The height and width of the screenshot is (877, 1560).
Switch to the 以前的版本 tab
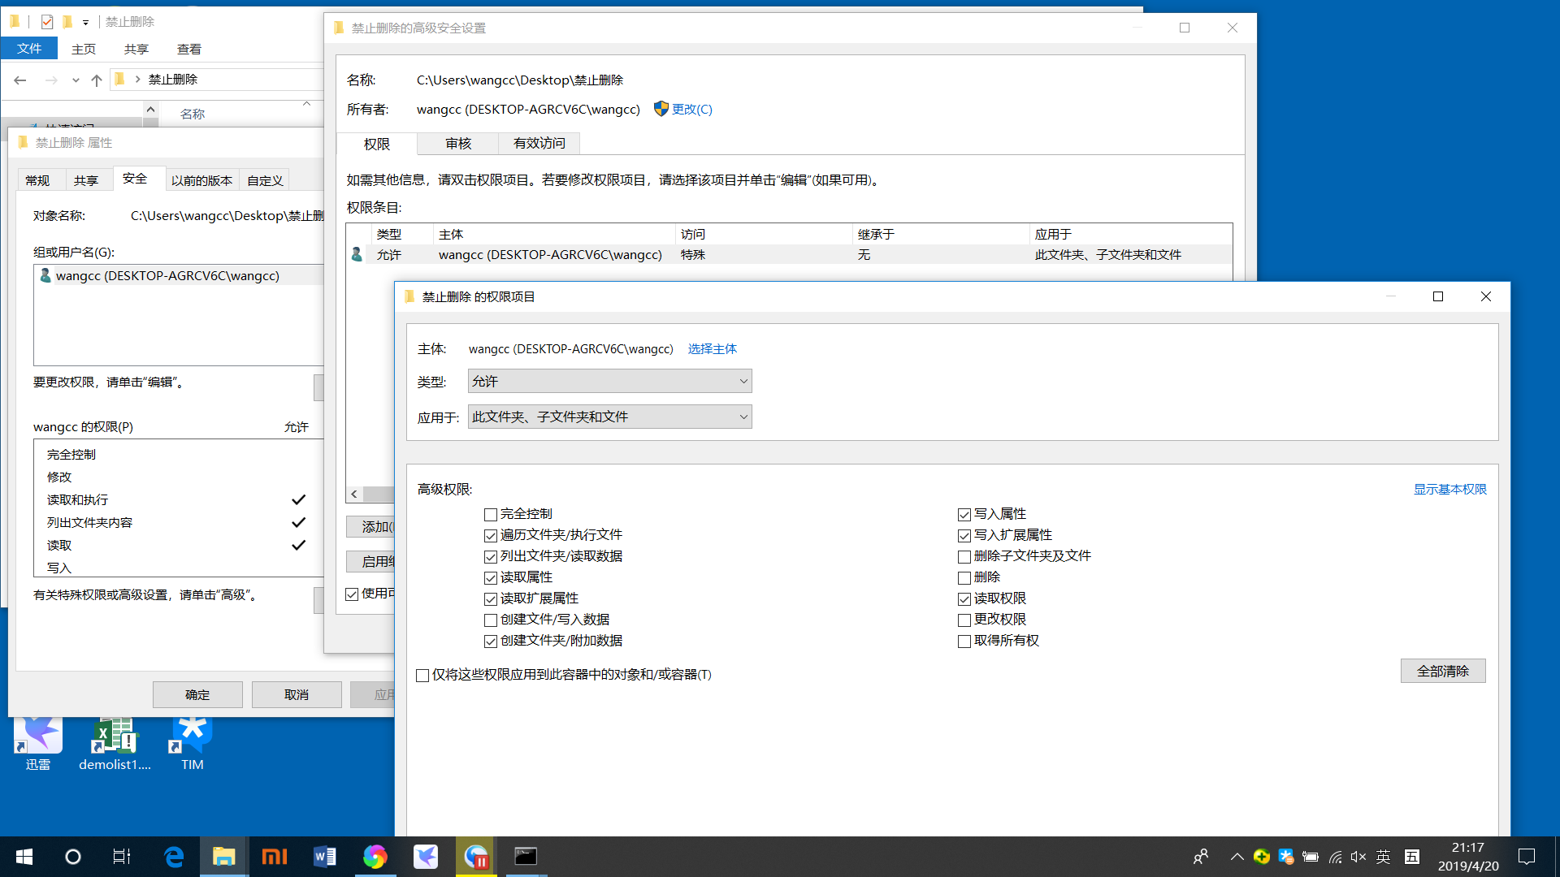(x=201, y=179)
